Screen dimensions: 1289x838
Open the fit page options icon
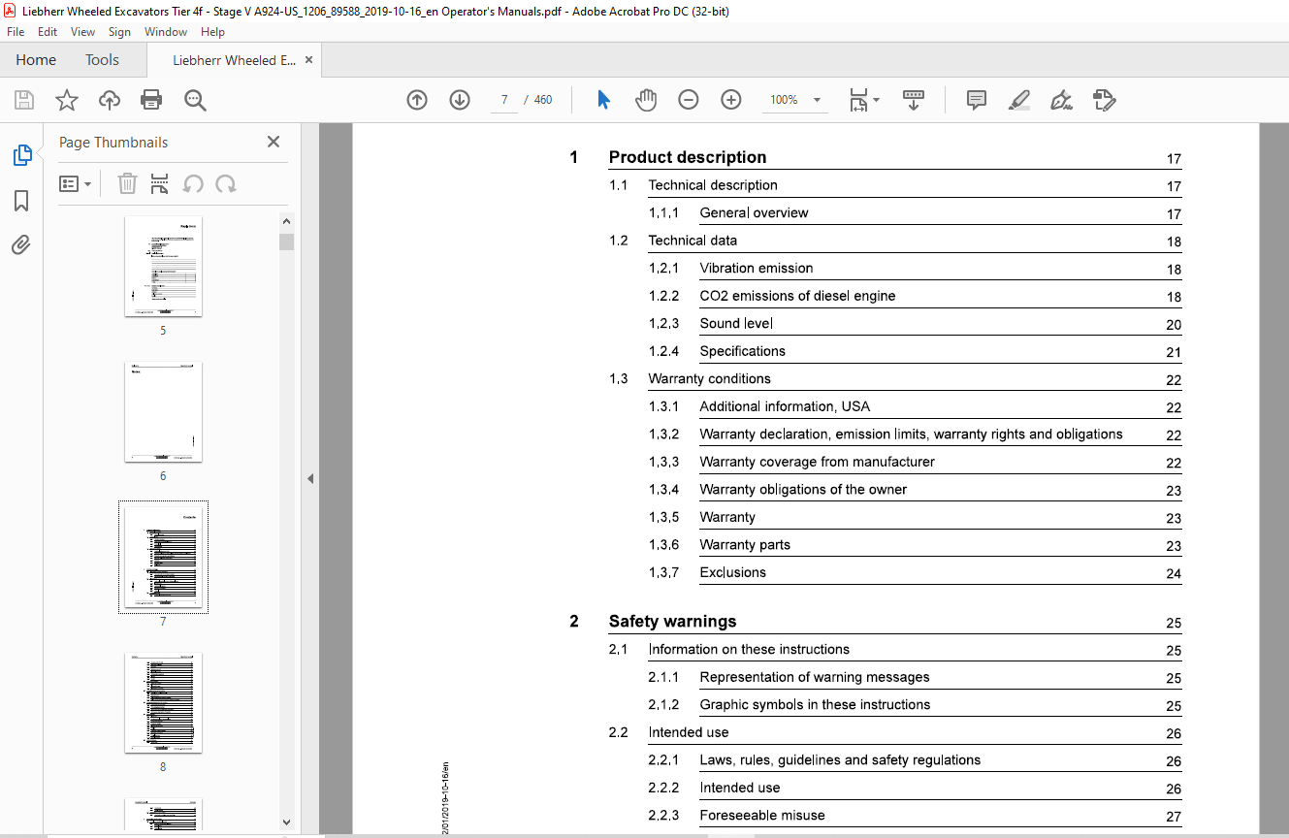click(863, 100)
